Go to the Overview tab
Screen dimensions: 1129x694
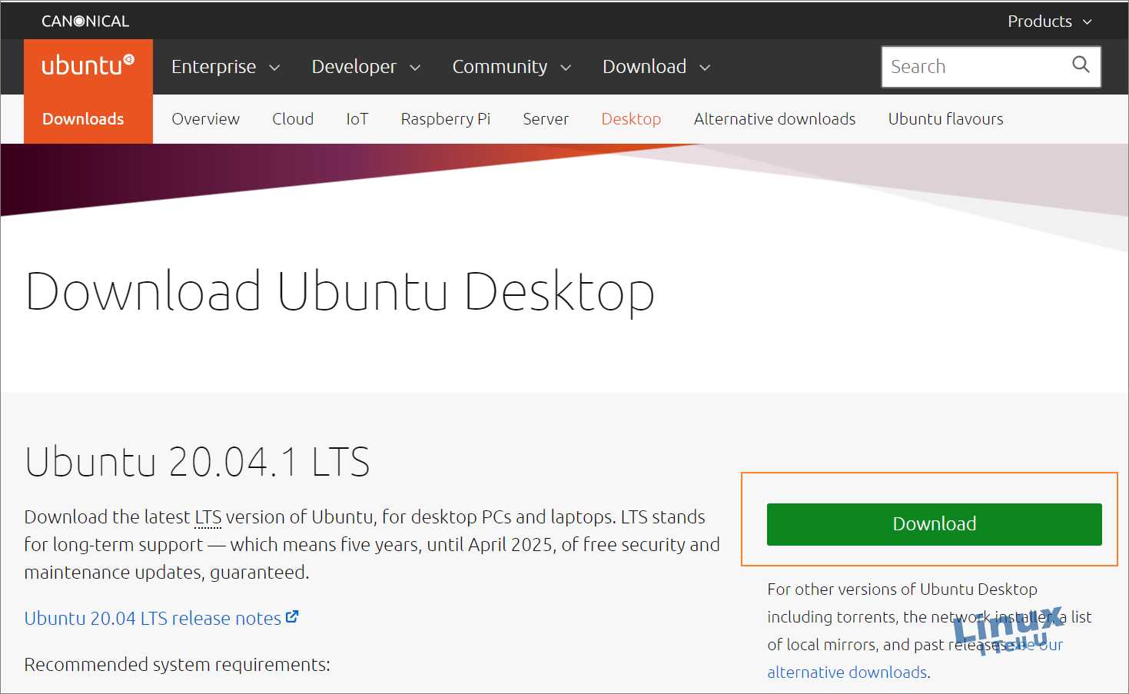click(205, 119)
